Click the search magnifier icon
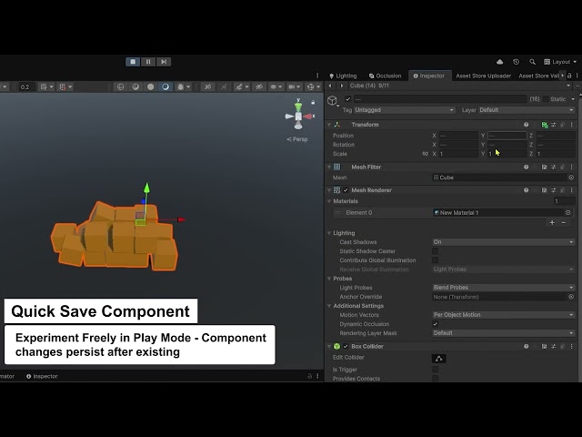 (x=532, y=62)
